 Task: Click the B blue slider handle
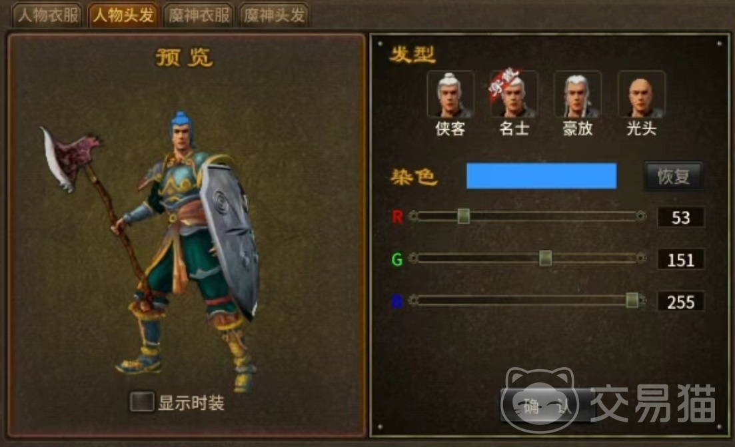pyautogui.click(x=632, y=300)
